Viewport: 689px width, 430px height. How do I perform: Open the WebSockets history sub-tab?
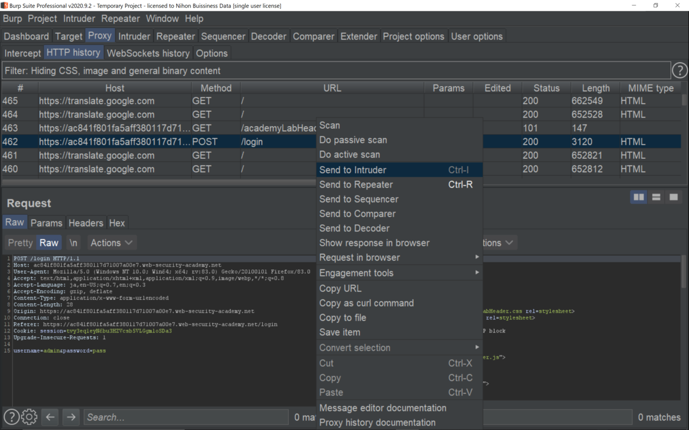point(148,53)
